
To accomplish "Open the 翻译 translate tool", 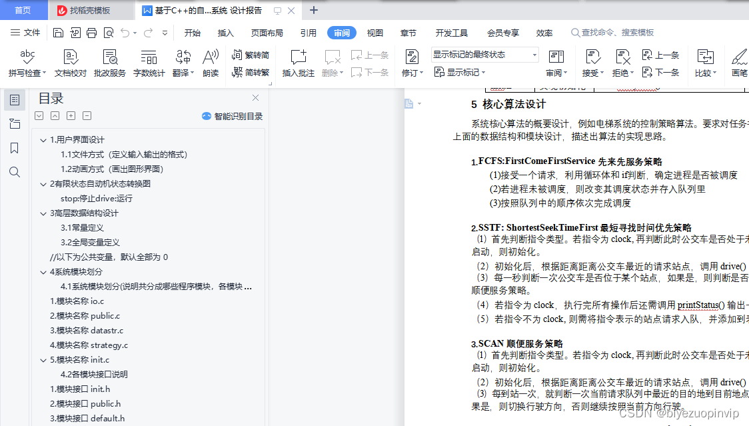I will tap(181, 61).
